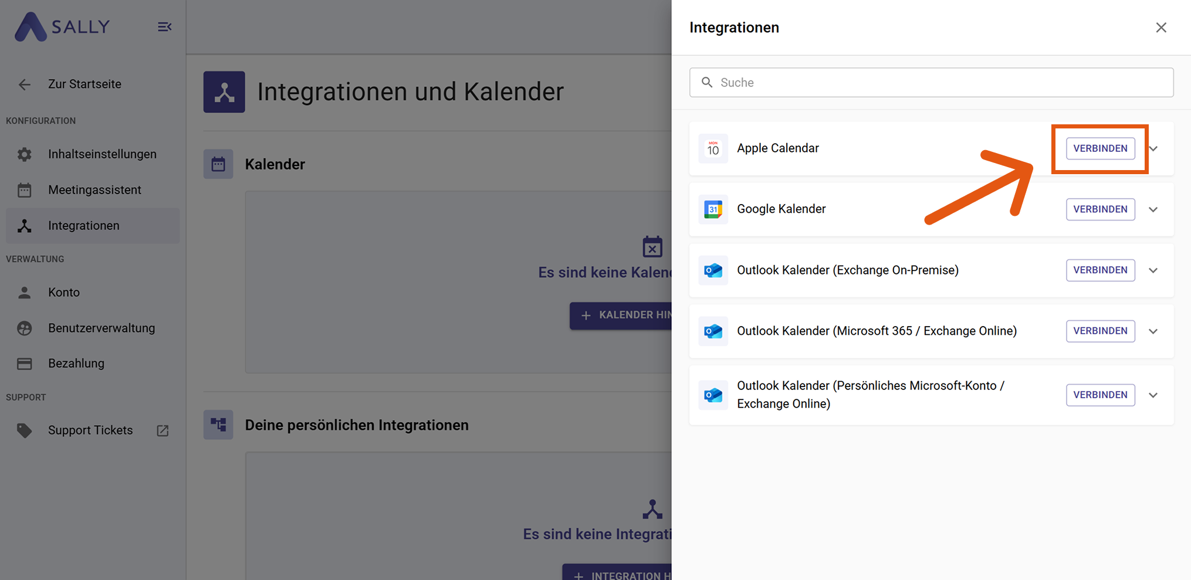Image resolution: width=1191 pixels, height=580 pixels.
Task: Select the Inhaltseinstellungen gear icon
Action: pyautogui.click(x=24, y=154)
